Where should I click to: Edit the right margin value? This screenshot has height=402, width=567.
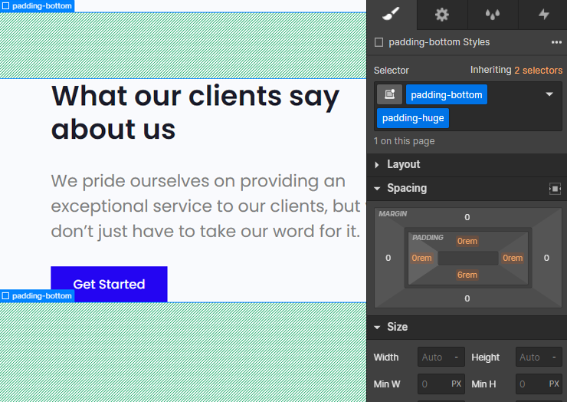[546, 258]
